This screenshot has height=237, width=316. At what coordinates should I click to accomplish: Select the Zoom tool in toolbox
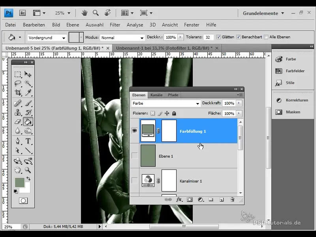point(28,170)
